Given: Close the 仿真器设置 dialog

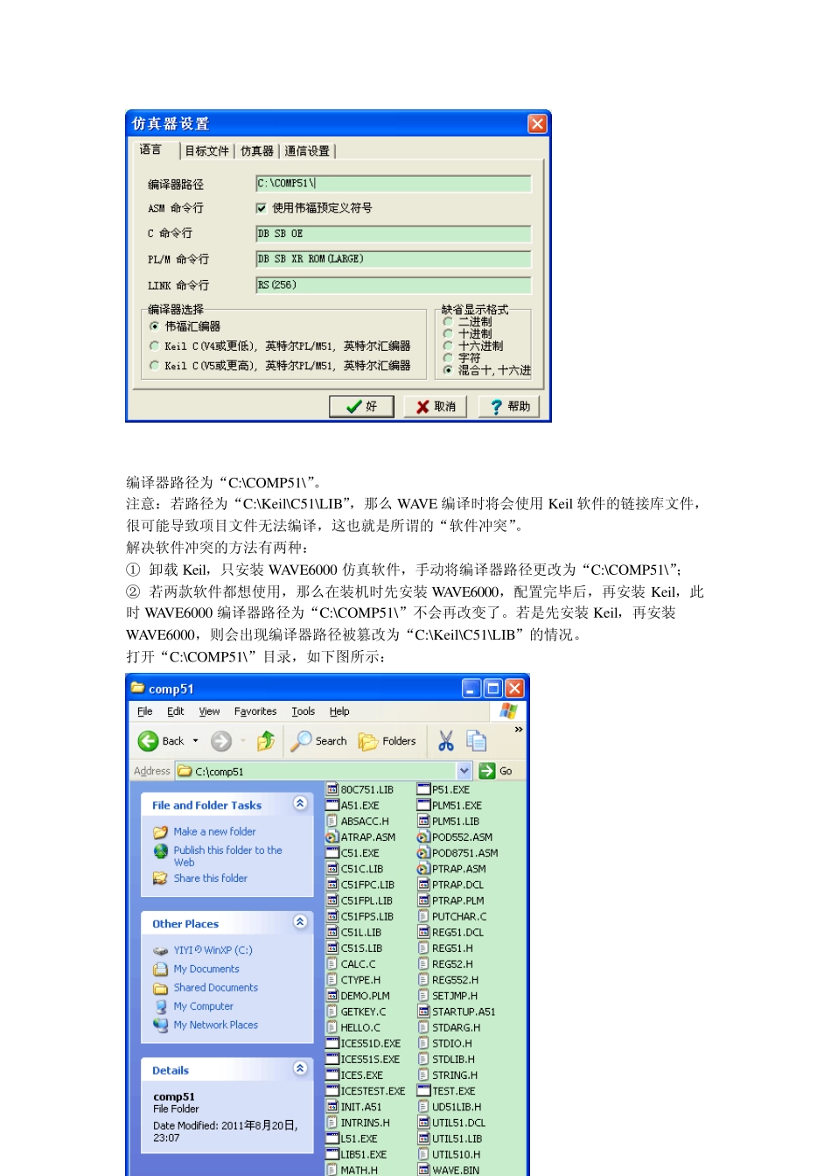Looking at the screenshot, I should point(537,123).
